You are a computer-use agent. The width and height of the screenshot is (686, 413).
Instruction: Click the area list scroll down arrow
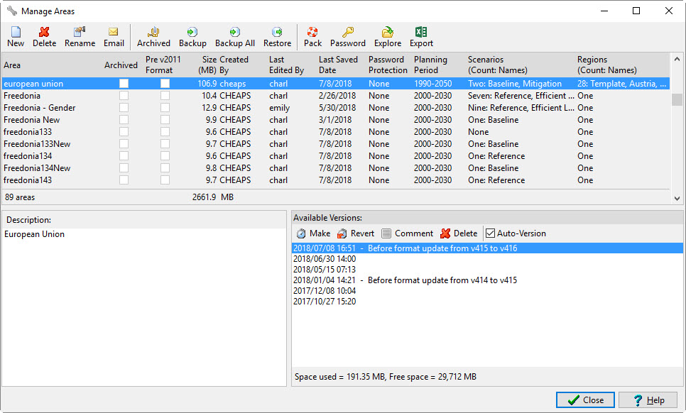677,199
